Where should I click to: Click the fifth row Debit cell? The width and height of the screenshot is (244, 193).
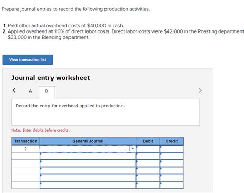pyautogui.click(x=148, y=178)
